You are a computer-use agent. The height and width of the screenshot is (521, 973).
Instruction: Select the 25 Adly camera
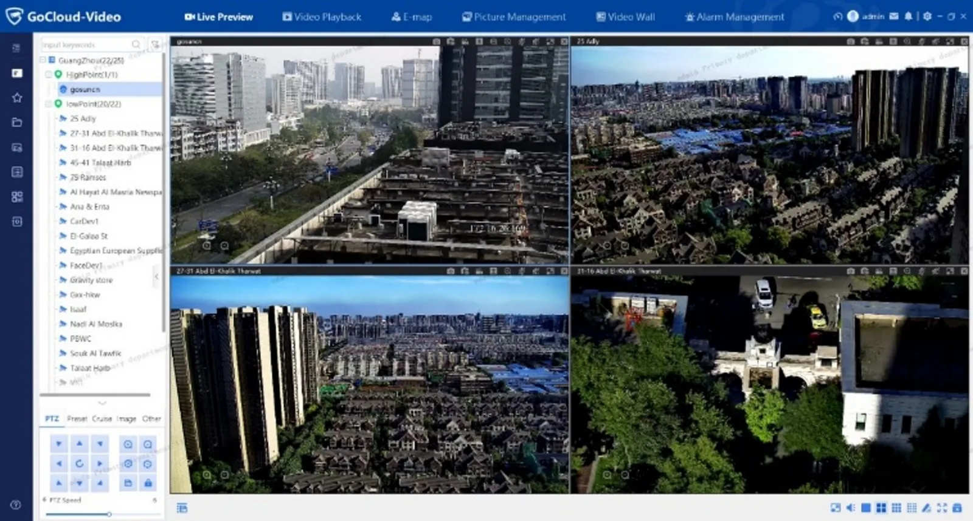[83, 118]
